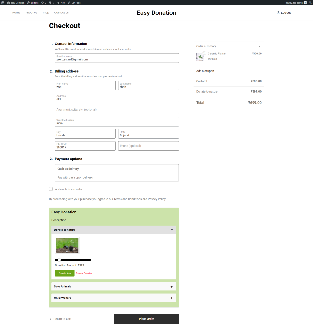Open Howdy, zes_admin account menu
This screenshot has width=313, height=333.
[x=296, y=3]
